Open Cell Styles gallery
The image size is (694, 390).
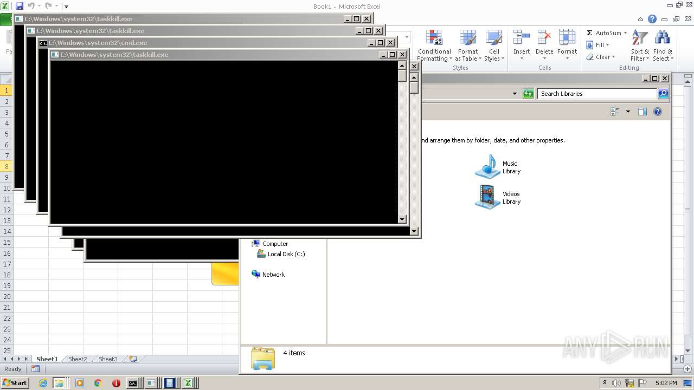click(494, 46)
